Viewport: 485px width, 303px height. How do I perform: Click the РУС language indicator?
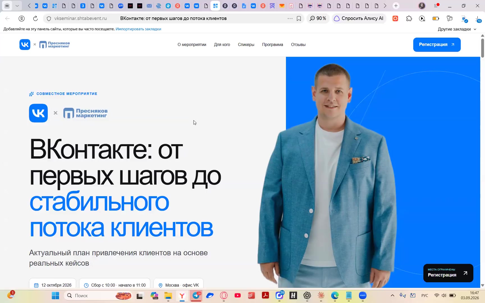click(425, 295)
